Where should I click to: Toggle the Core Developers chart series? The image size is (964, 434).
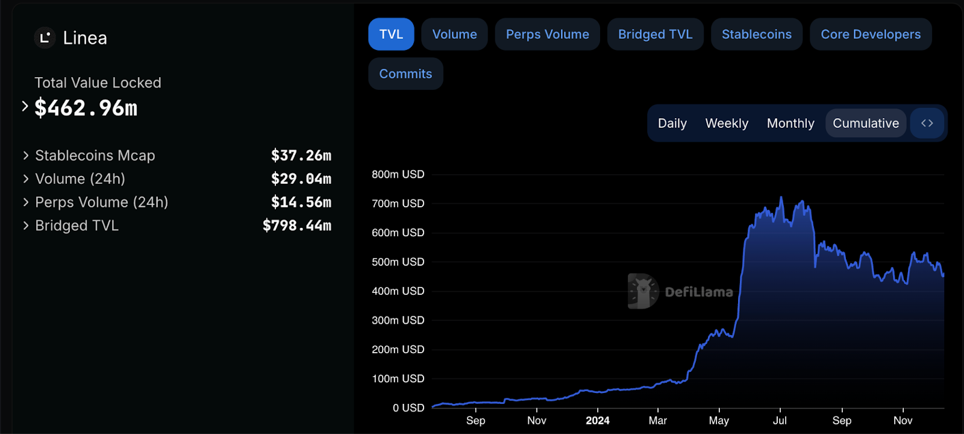(x=871, y=34)
